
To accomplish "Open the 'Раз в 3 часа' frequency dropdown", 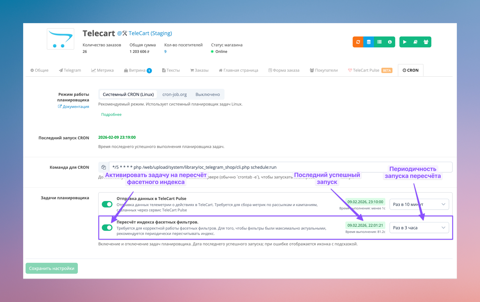I will click(x=419, y=228).
